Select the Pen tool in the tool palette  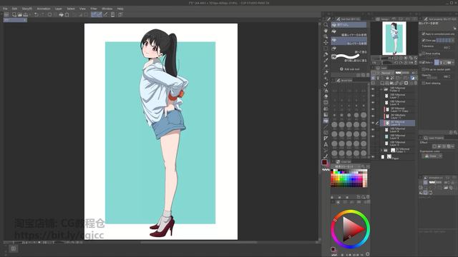(x=326, y=54)
